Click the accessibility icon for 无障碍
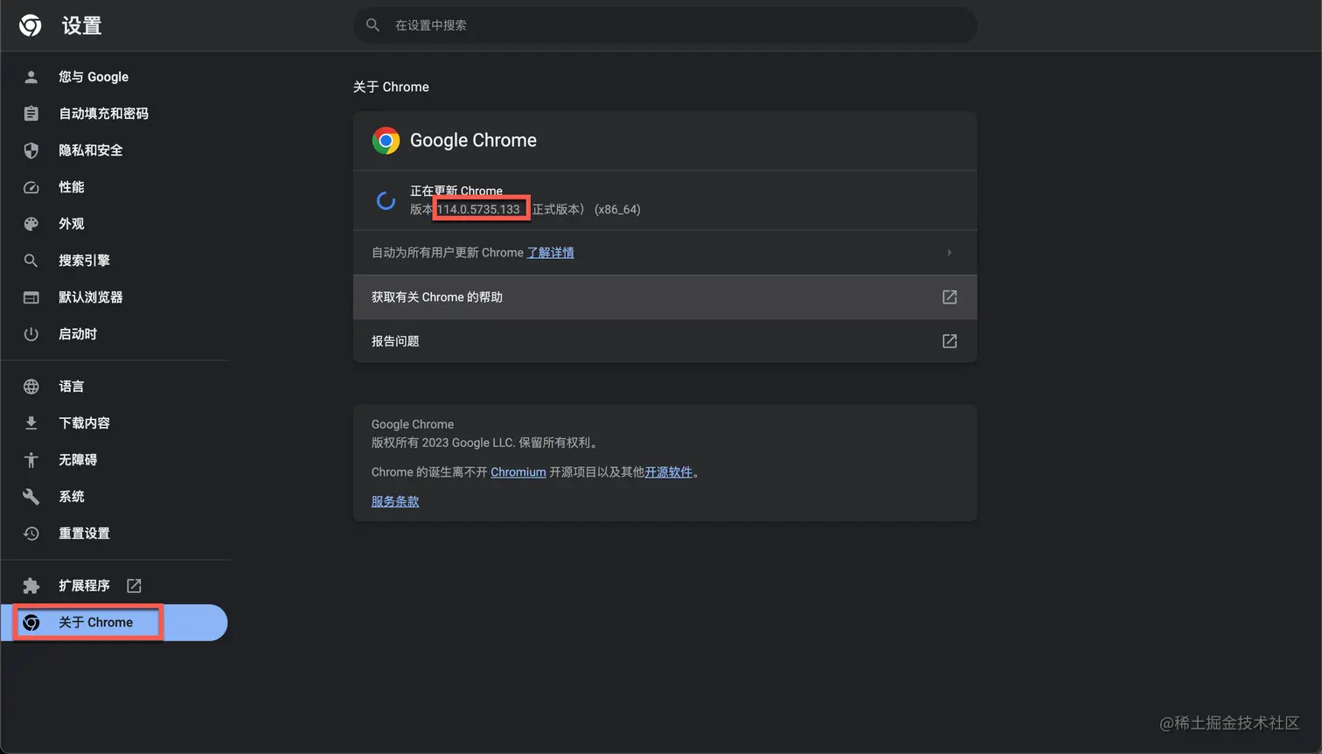The height and width of the screenshot is (754, 1322). point(31,460)
